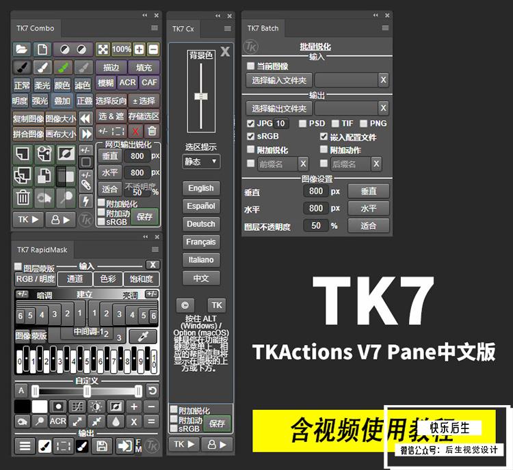Select the TK7 Cx tab
This screenshot has height=470, width=513.
click(183, 29)
